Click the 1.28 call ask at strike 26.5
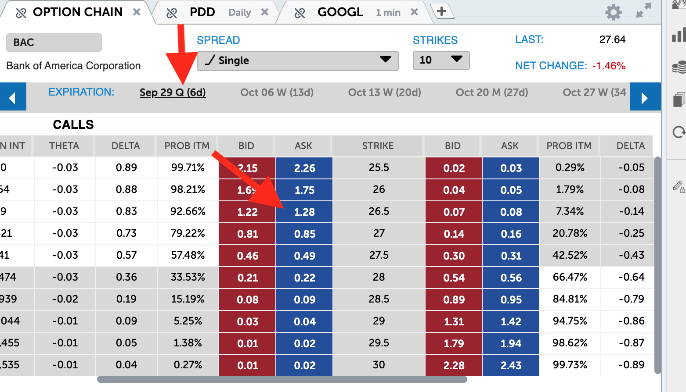 (x=304, y=212)
